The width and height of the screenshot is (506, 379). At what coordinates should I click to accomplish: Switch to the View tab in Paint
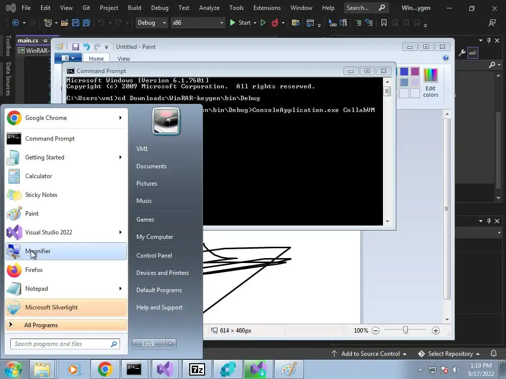click(124, 59)
